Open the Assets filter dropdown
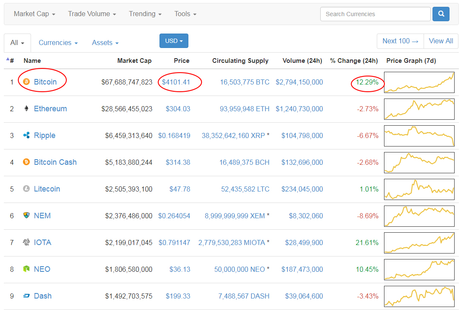Image resolution: width=461 pixels, height=310 pixels. pos(105,43)
